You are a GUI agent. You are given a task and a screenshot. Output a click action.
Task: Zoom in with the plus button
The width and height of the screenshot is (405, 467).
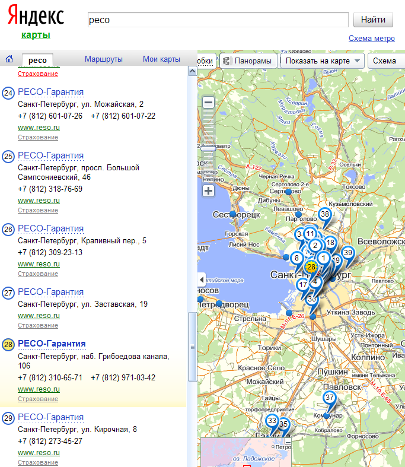point(208,190)
